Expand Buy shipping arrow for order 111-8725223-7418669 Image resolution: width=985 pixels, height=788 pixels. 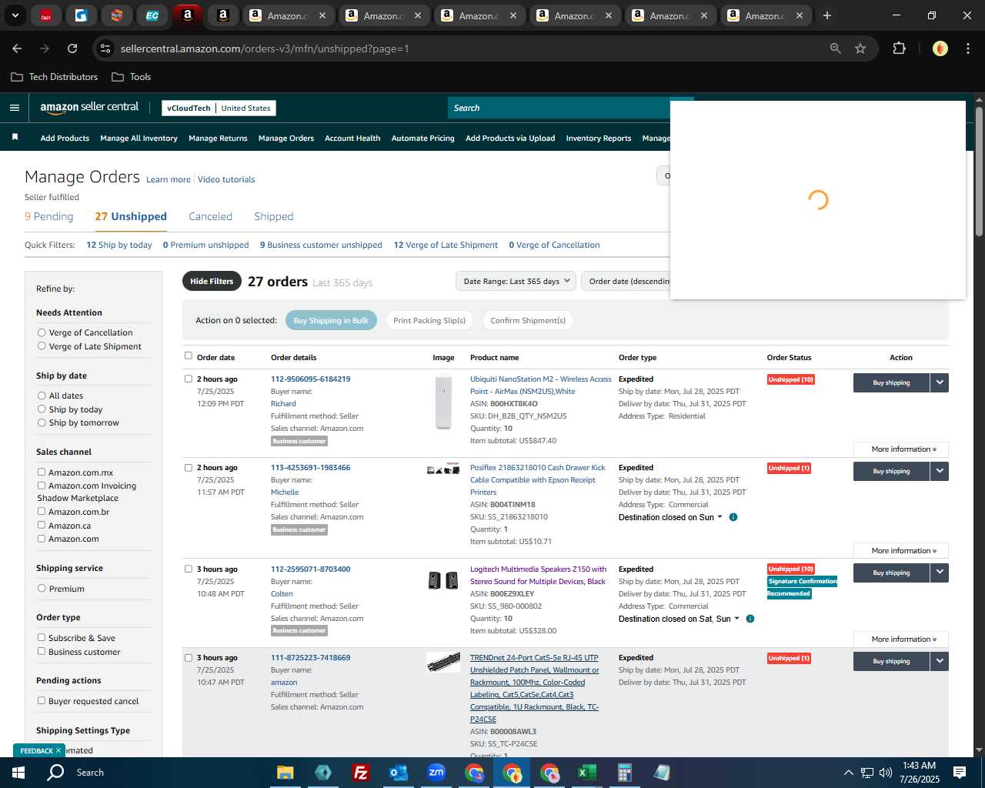(x=940, y=661)
